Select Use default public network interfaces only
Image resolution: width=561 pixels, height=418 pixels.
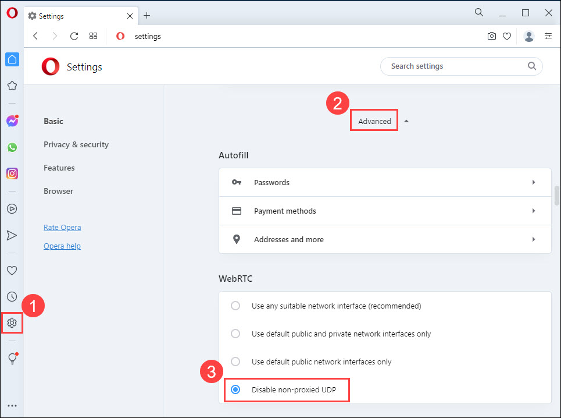[235, 362]
